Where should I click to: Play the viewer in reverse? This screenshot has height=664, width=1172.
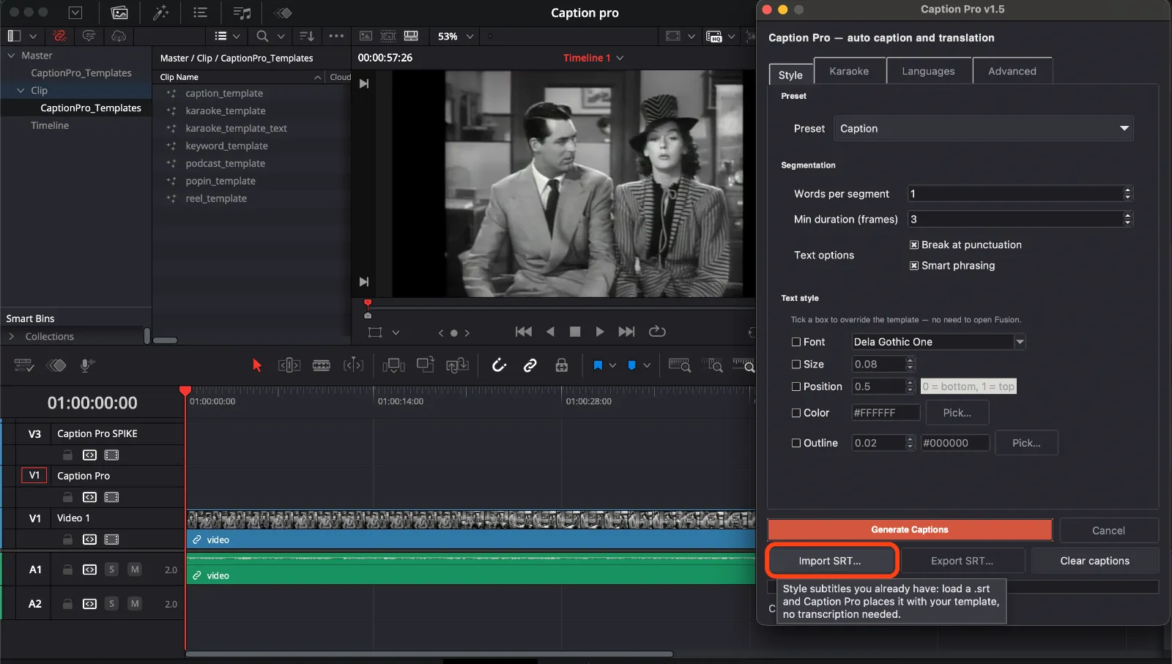[550, 332]
